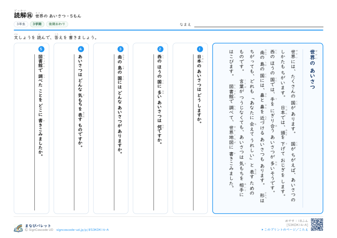Select the 後期おわり tag
The height and width of the screenshot is (238, 337).
click(x=57, y=24)
